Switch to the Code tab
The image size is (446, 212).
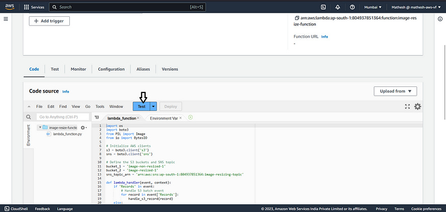pos(34,69)
